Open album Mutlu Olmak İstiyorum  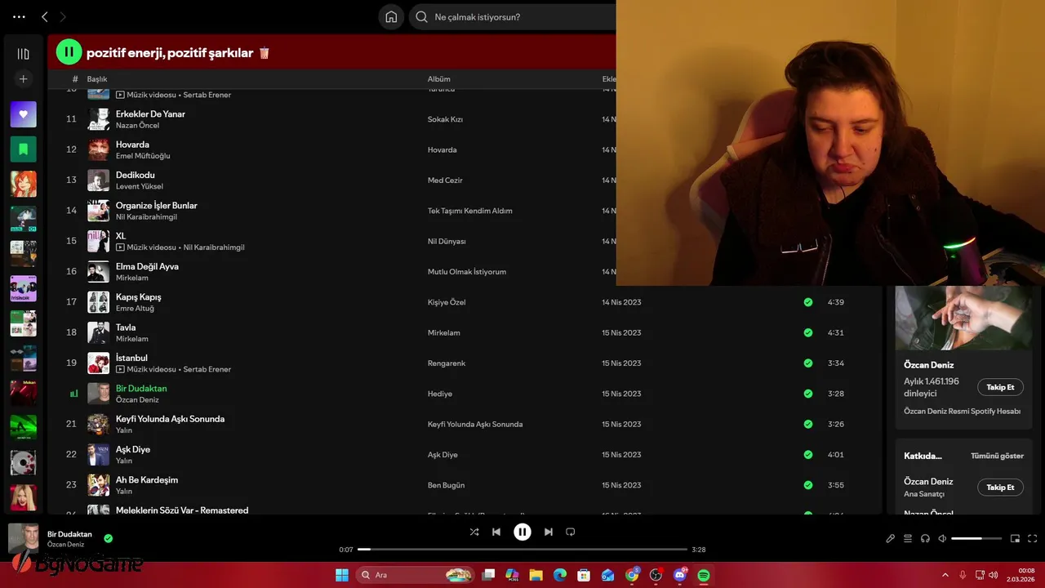click(x=467, y=272)
